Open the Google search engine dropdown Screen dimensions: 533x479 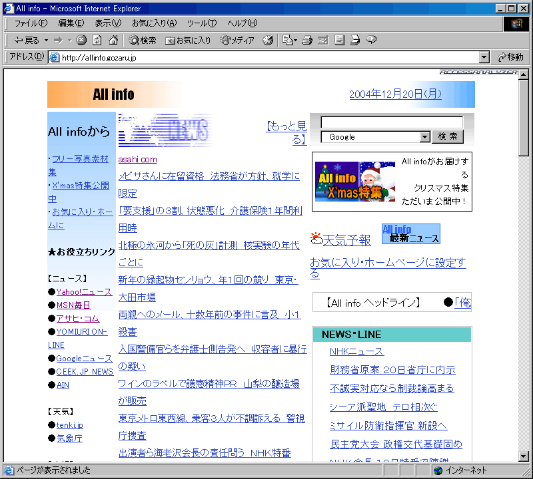click(x=424, y=137)
